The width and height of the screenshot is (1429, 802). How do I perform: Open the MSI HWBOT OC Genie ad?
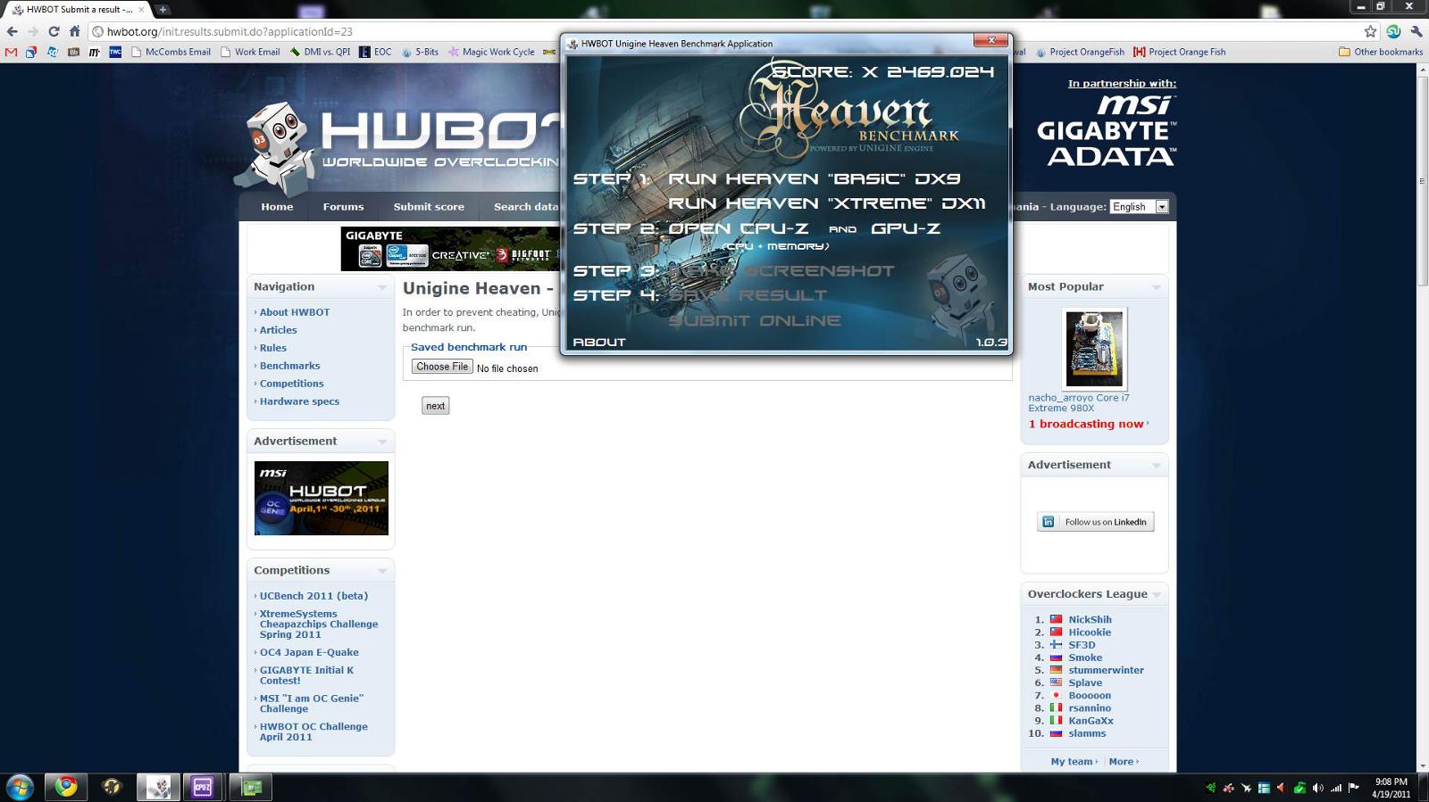[322, 498]
